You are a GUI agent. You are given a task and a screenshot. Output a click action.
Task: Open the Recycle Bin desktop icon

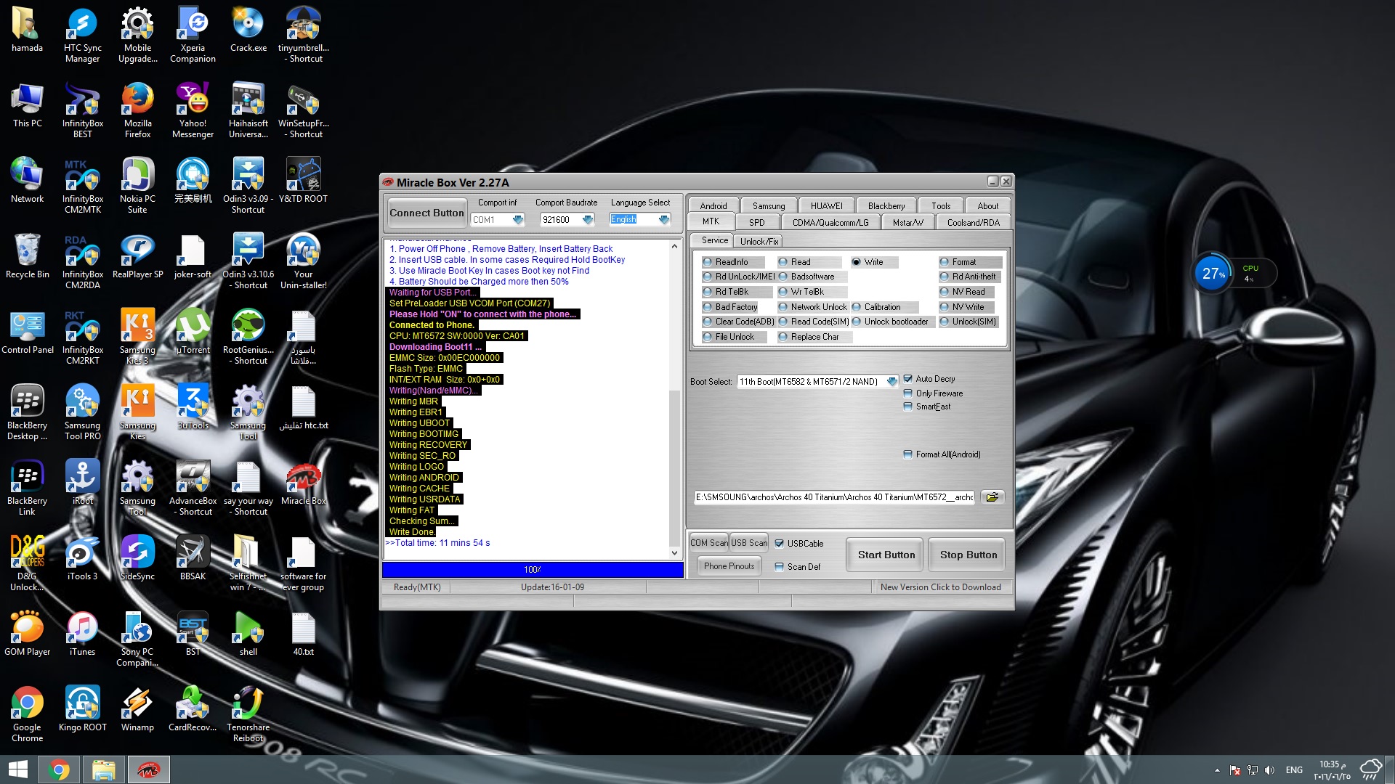[27, 257]
